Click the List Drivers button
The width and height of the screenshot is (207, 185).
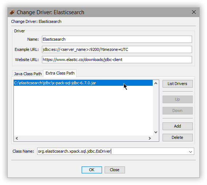click(x=177, y=84)
